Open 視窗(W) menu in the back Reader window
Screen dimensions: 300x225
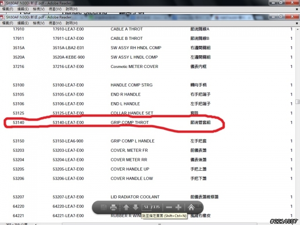(55, 9)
